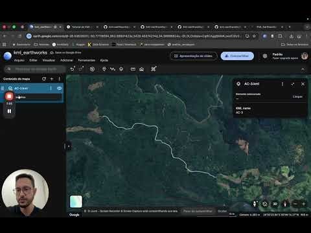Bookmark this page with the star icon

click(255, 36)
